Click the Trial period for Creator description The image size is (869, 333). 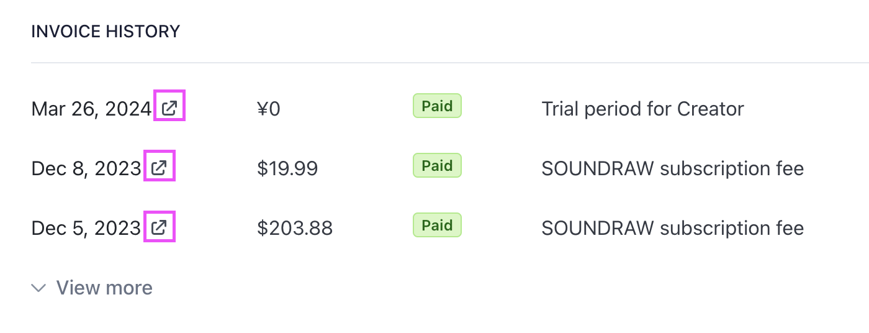pyautogui.click(x=642, y=109)
